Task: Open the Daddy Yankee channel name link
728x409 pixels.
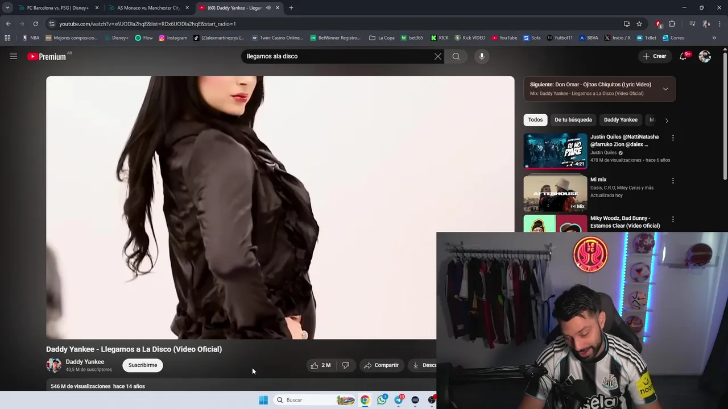Action: click(85, 362)
